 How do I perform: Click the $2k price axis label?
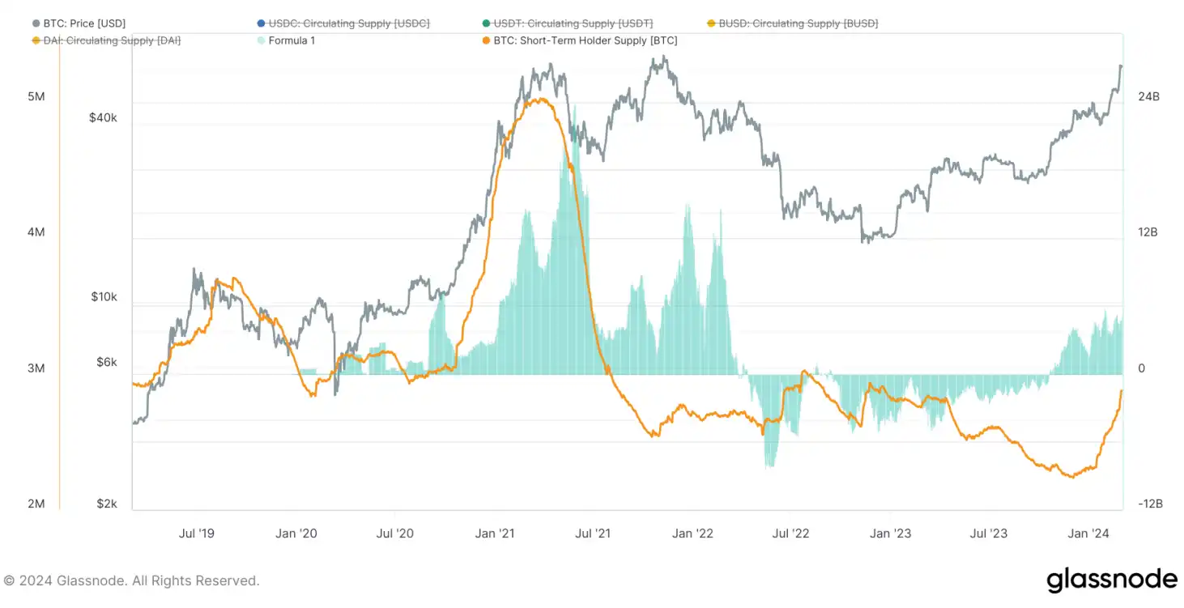(106, 504)
